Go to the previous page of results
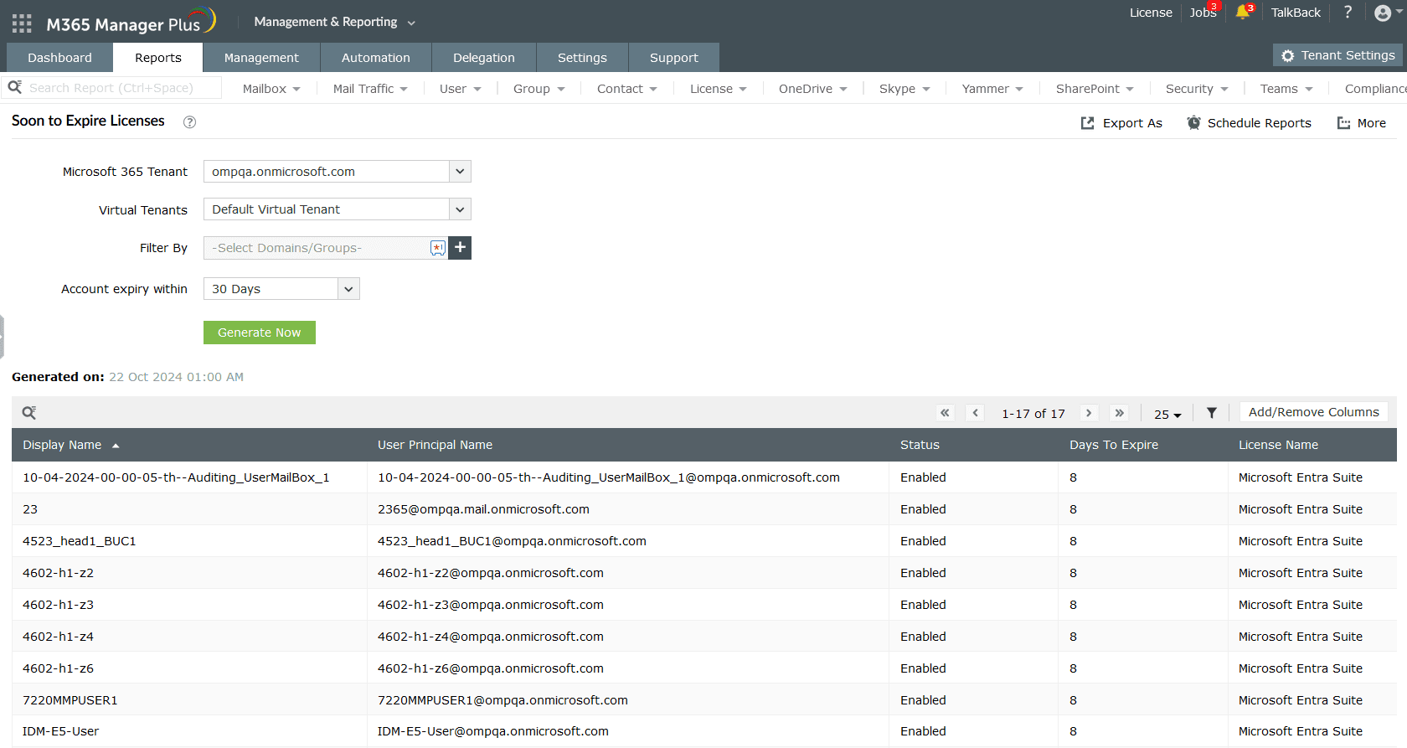 click(975, 413)
